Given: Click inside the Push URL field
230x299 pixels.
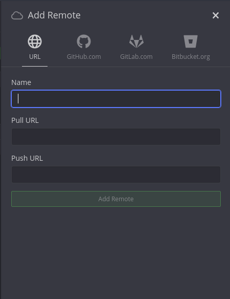Looking at the screenshot, I should click(x=116, y=175).
